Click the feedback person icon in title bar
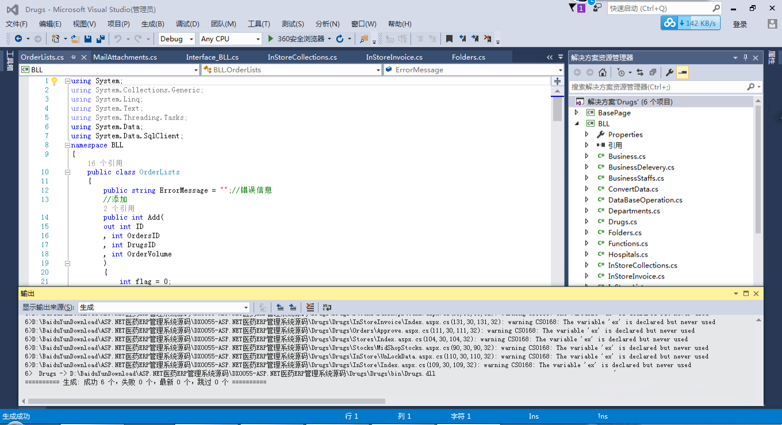Viewport: 782px width, 425px height. [597, 8]
